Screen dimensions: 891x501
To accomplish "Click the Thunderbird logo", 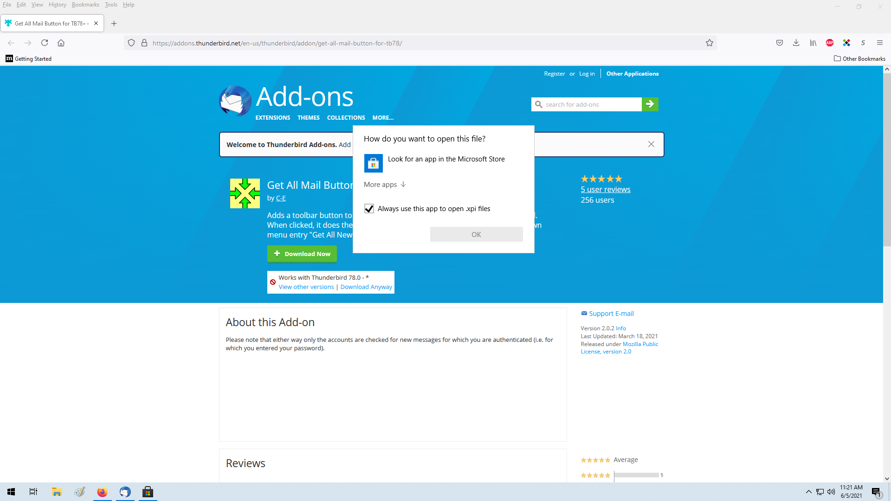I will click(236, 101).
